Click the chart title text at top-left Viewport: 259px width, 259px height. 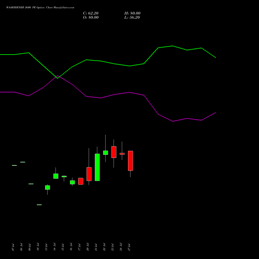[40, 8]
